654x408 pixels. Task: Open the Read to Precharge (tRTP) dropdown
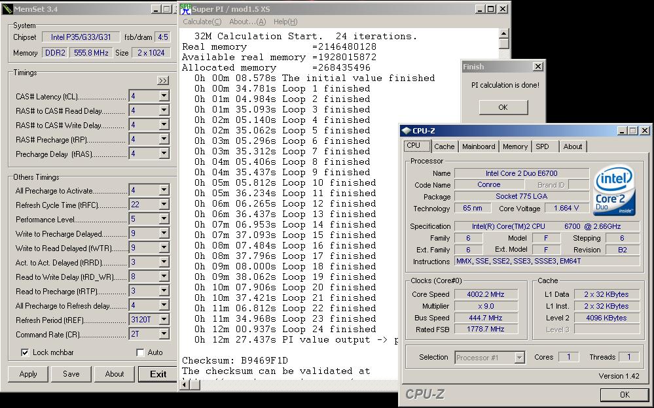pyautogui.click(x=164, y=290)
